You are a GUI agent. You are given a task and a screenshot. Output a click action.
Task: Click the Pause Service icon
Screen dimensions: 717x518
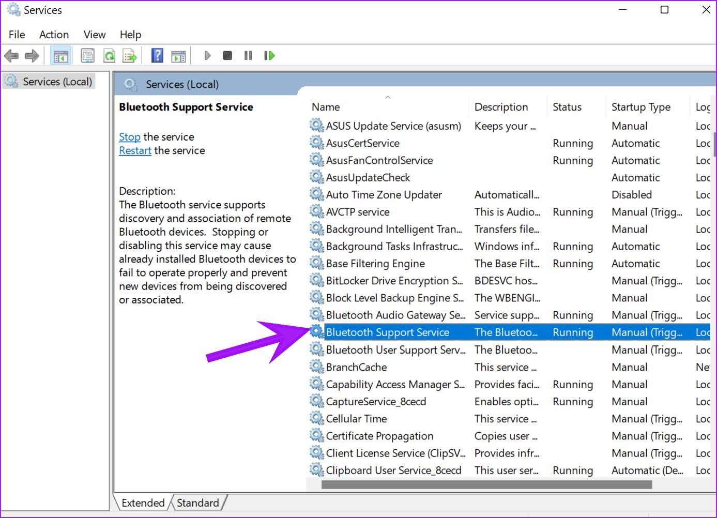click(x=248, y=55)
